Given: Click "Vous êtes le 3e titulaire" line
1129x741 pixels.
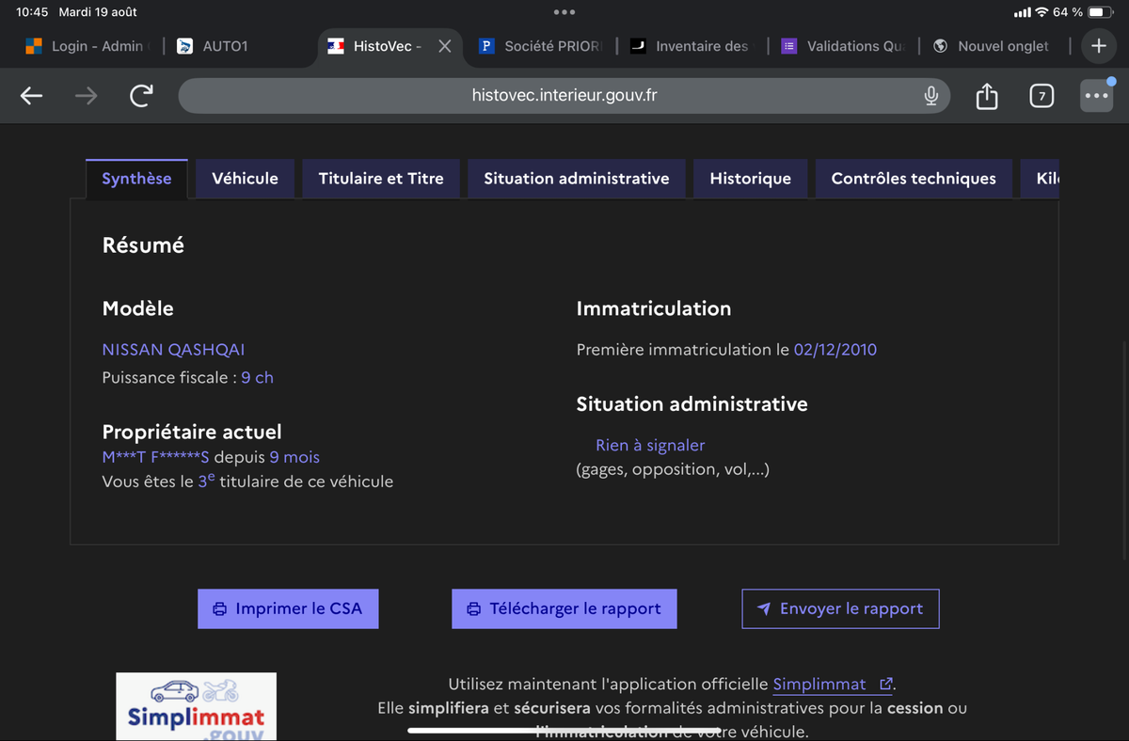Looking at the screenshot, I should 247,481.
